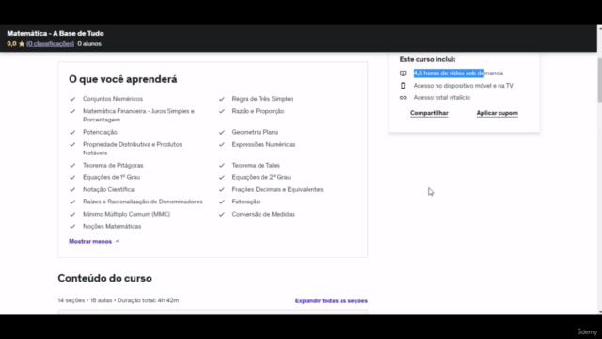Open the 0 classificações ratings link
The height and width of the screenshot is (339, 602).
50,44
